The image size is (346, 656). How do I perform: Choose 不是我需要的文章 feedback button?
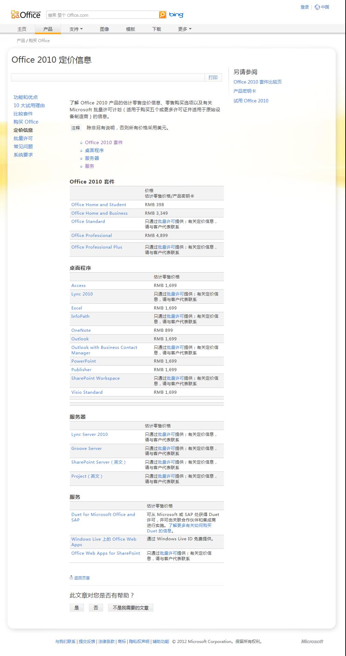(x=130, y=608)
